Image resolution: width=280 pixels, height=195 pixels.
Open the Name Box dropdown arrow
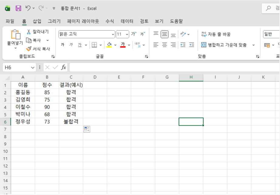point(33,67)
